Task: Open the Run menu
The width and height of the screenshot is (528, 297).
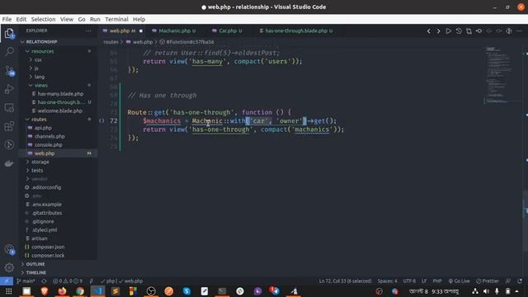Action: pos(95,19)
